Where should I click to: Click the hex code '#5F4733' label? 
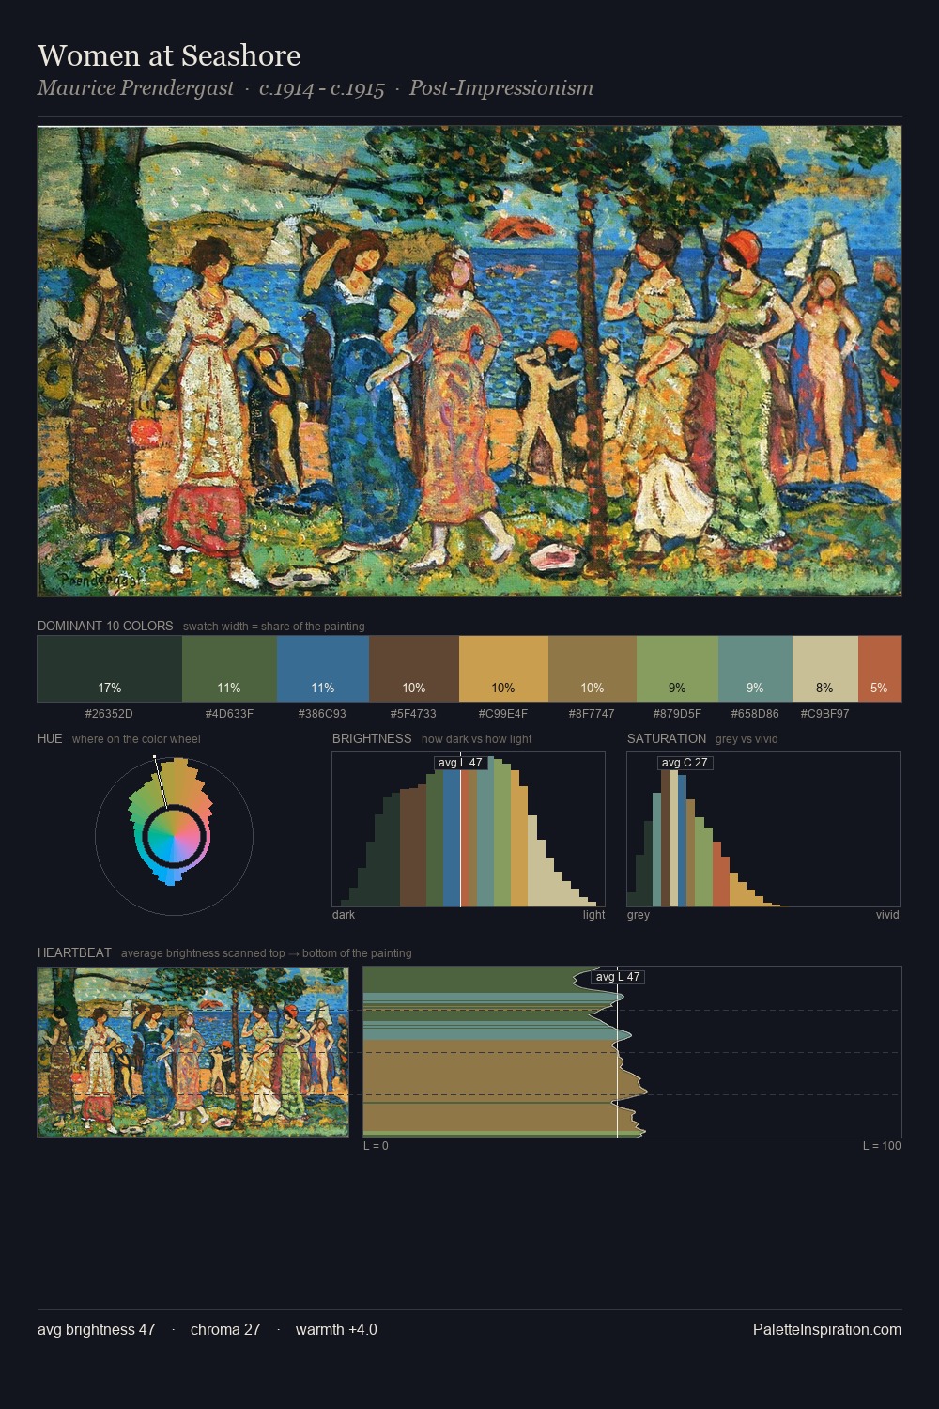[x=413, y=714]
